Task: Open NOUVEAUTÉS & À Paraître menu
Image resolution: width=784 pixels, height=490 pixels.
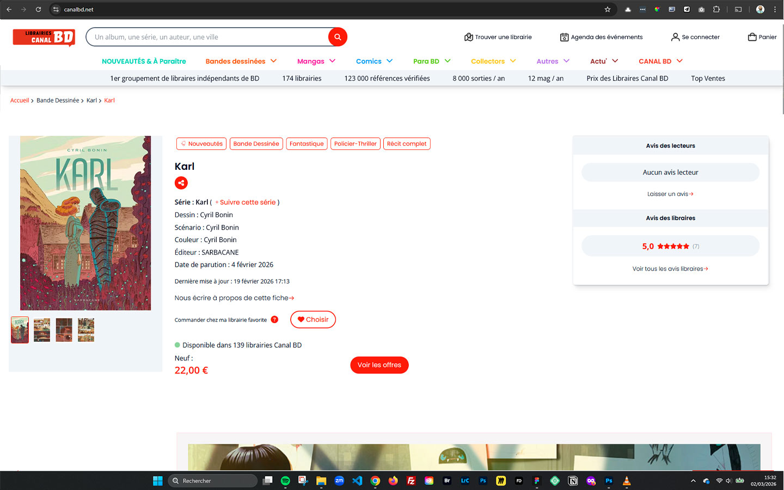Action: (x=144, y=61)
